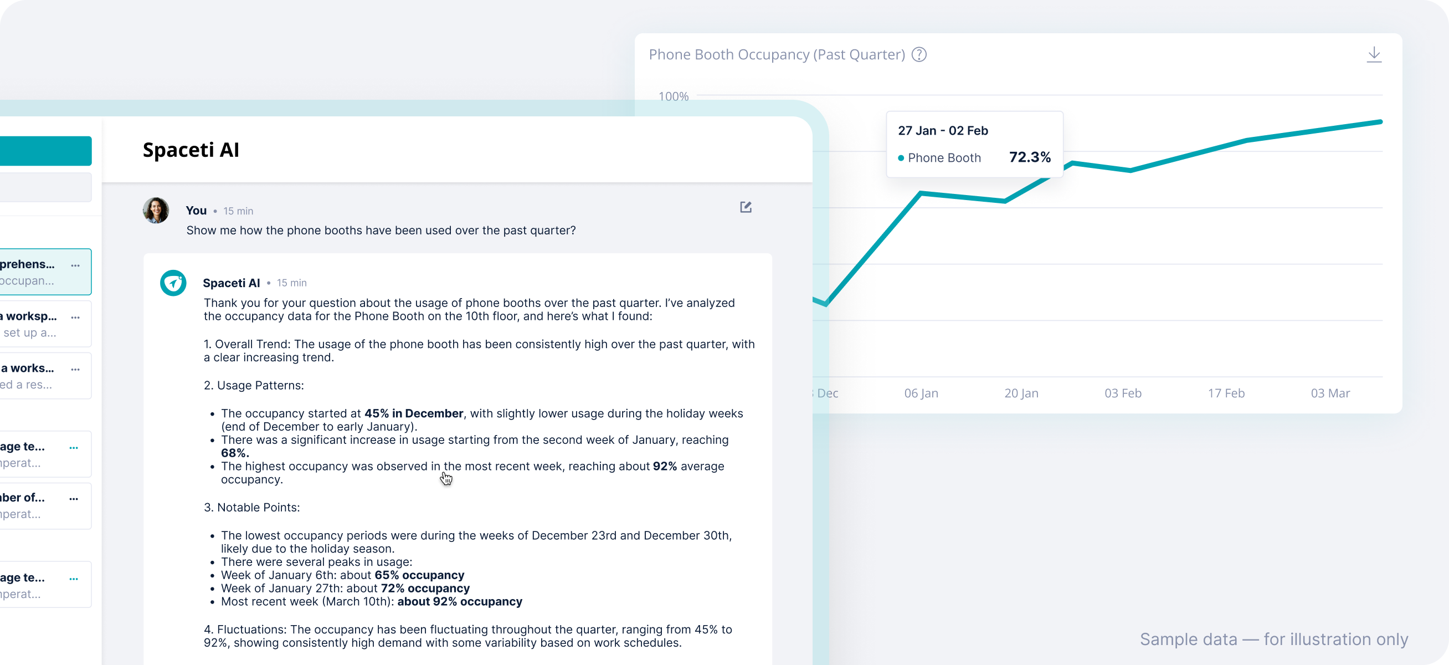Open the ellipsis menu on the 'a worksp...' conversation
The width and height of the screenshot is (1449, 665).
click(75, 318)
